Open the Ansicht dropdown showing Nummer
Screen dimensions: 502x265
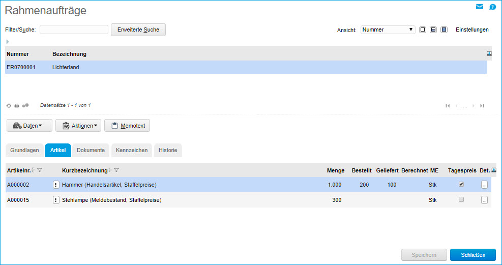(388, 30)
